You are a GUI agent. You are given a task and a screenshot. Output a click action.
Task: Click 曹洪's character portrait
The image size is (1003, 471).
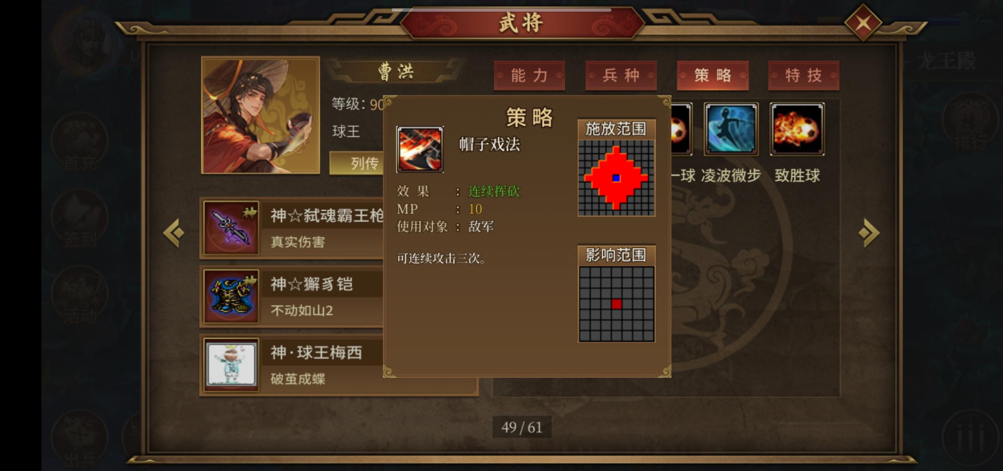click(261, 115)
